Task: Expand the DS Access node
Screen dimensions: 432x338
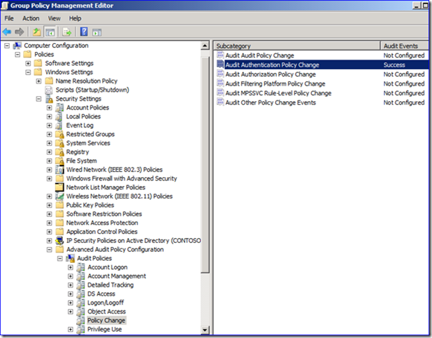Action: click(x=71, y=294)
